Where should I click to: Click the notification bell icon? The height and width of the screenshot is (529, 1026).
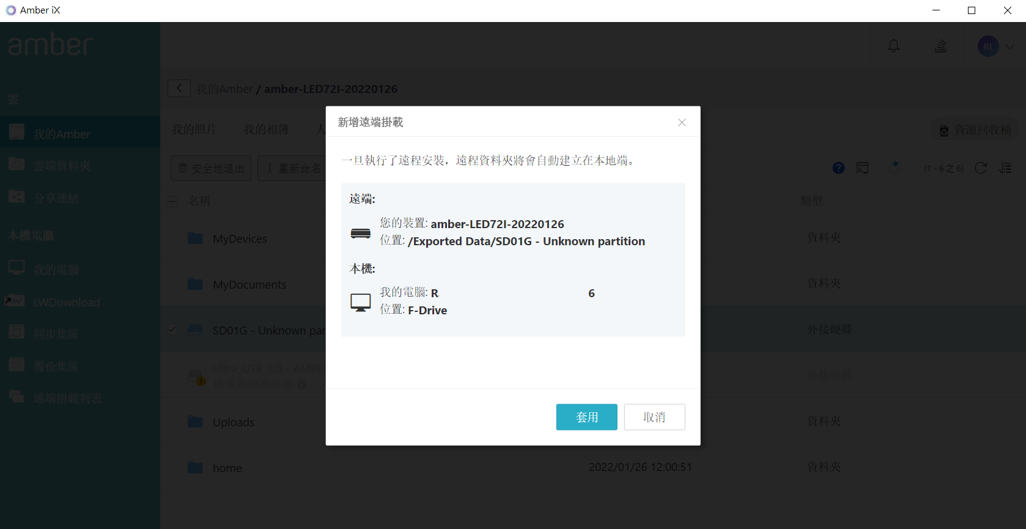[x=893, y=46]
